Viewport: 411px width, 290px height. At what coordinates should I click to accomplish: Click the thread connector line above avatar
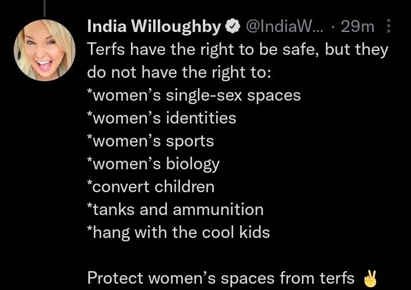[45, 9]
